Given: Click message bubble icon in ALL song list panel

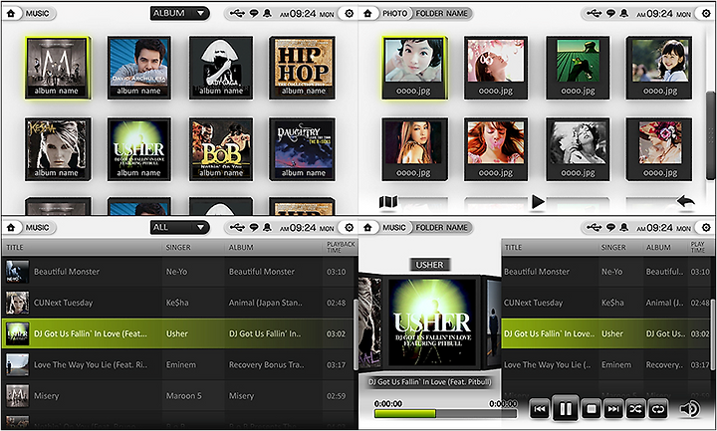Looking at the screenshot, I should point(254,227).
